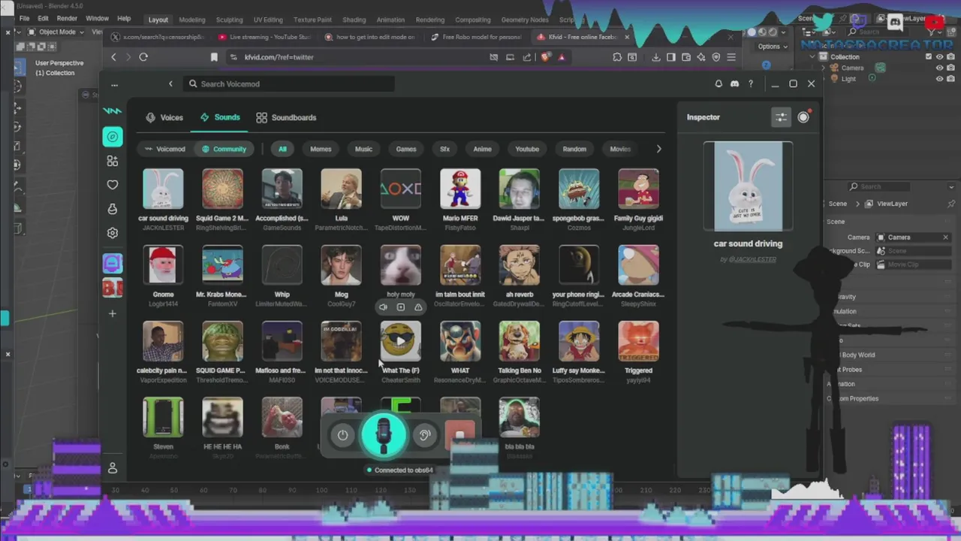Select the Music category filter
961x541 pixels.
[363, 149]
